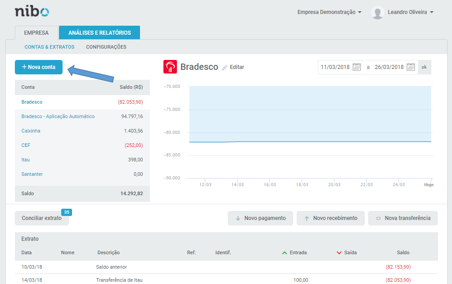This screenshot has width=452, height=284.
Task: Open the CONTAS & EXTRATOS submenu
Action: [x=49, y=47]
